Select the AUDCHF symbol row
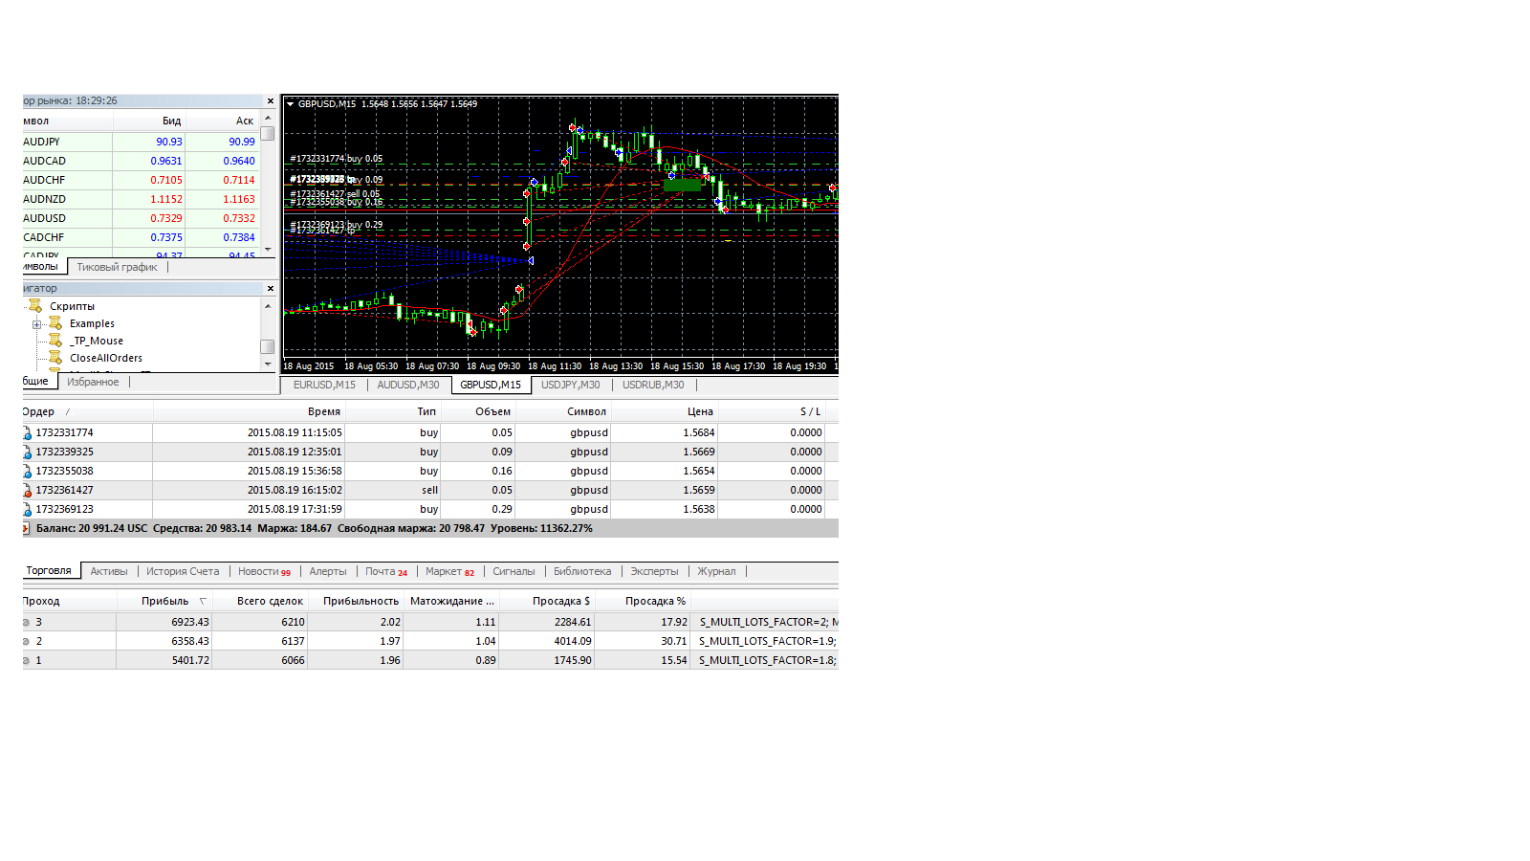 pyautogui.click(x=141, y=180)
